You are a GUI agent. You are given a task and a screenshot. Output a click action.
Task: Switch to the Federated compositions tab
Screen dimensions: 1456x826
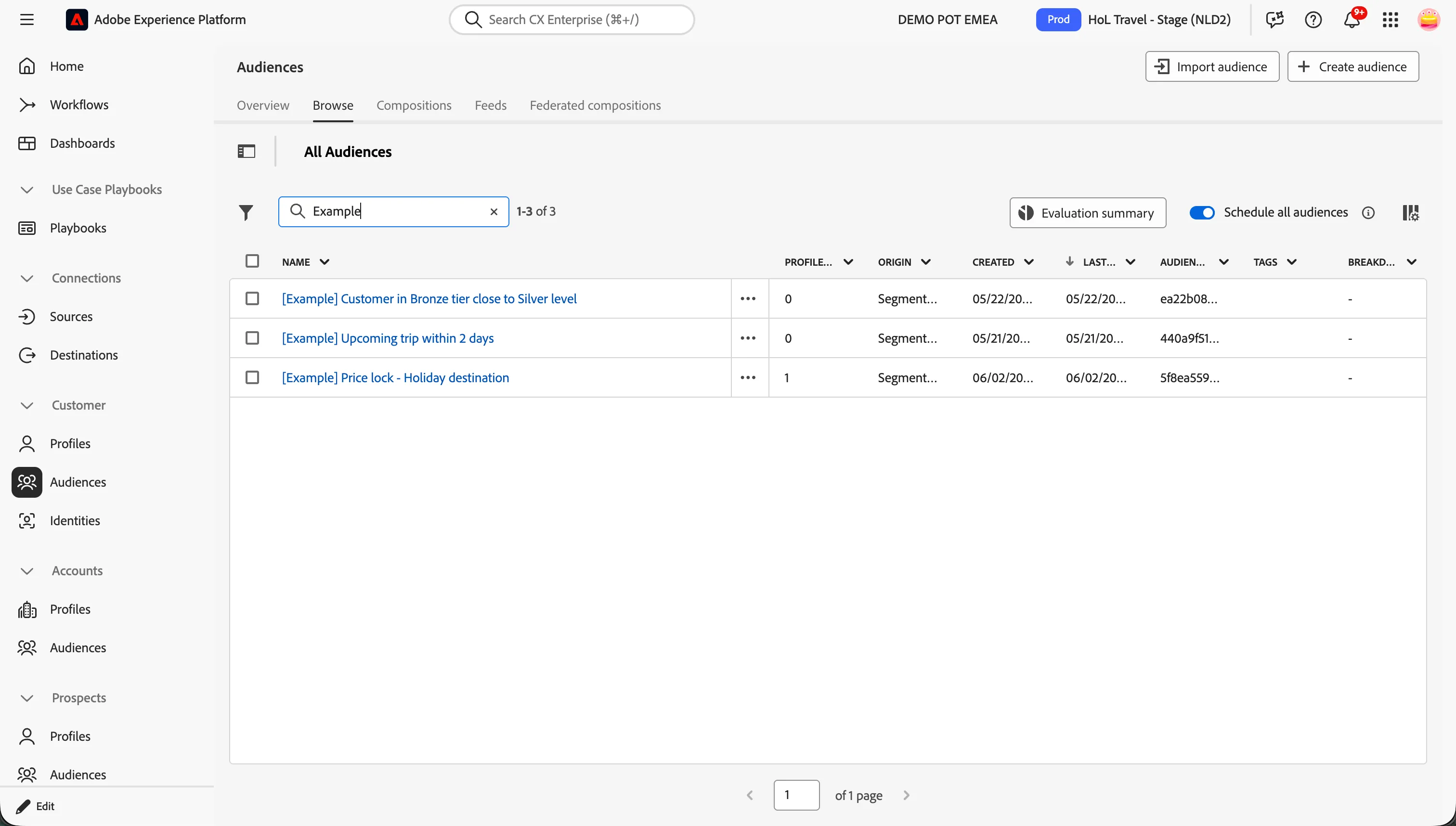tap(595, 105)
